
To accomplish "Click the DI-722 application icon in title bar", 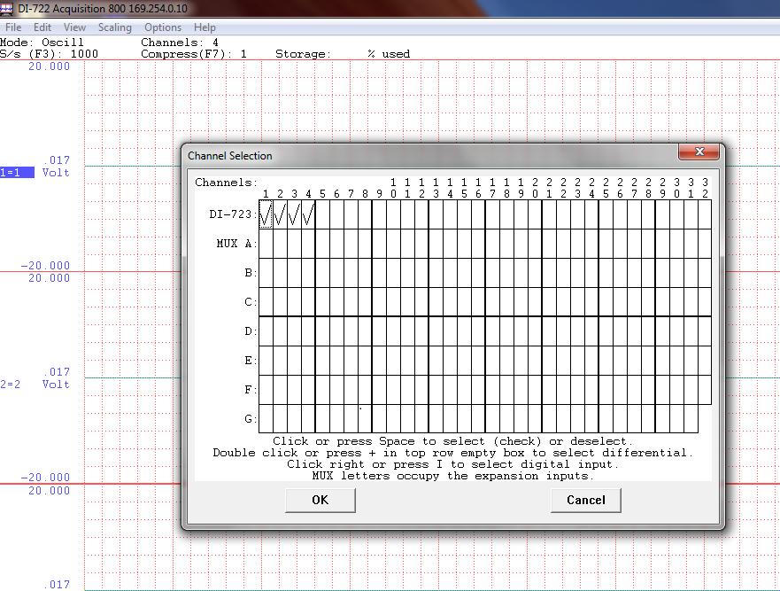I will tap(7, 9).
